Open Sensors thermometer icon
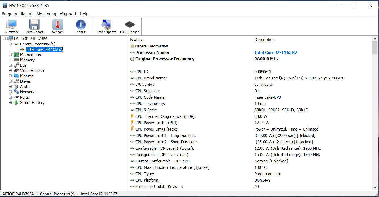This screenshot has width=379, height=197. click(58, 24)
